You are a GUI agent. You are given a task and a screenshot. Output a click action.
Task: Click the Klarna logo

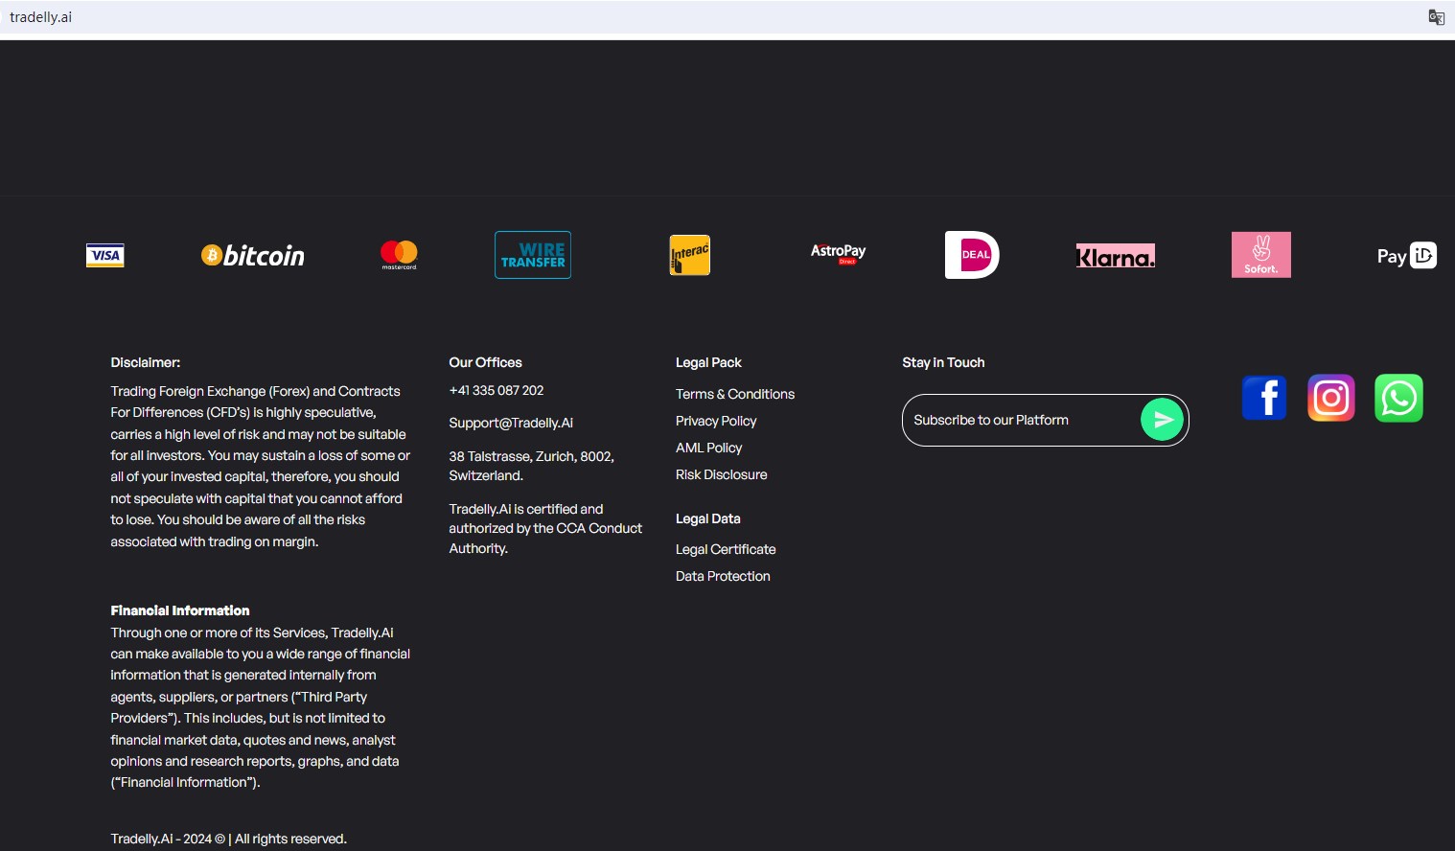point(1116,256)
